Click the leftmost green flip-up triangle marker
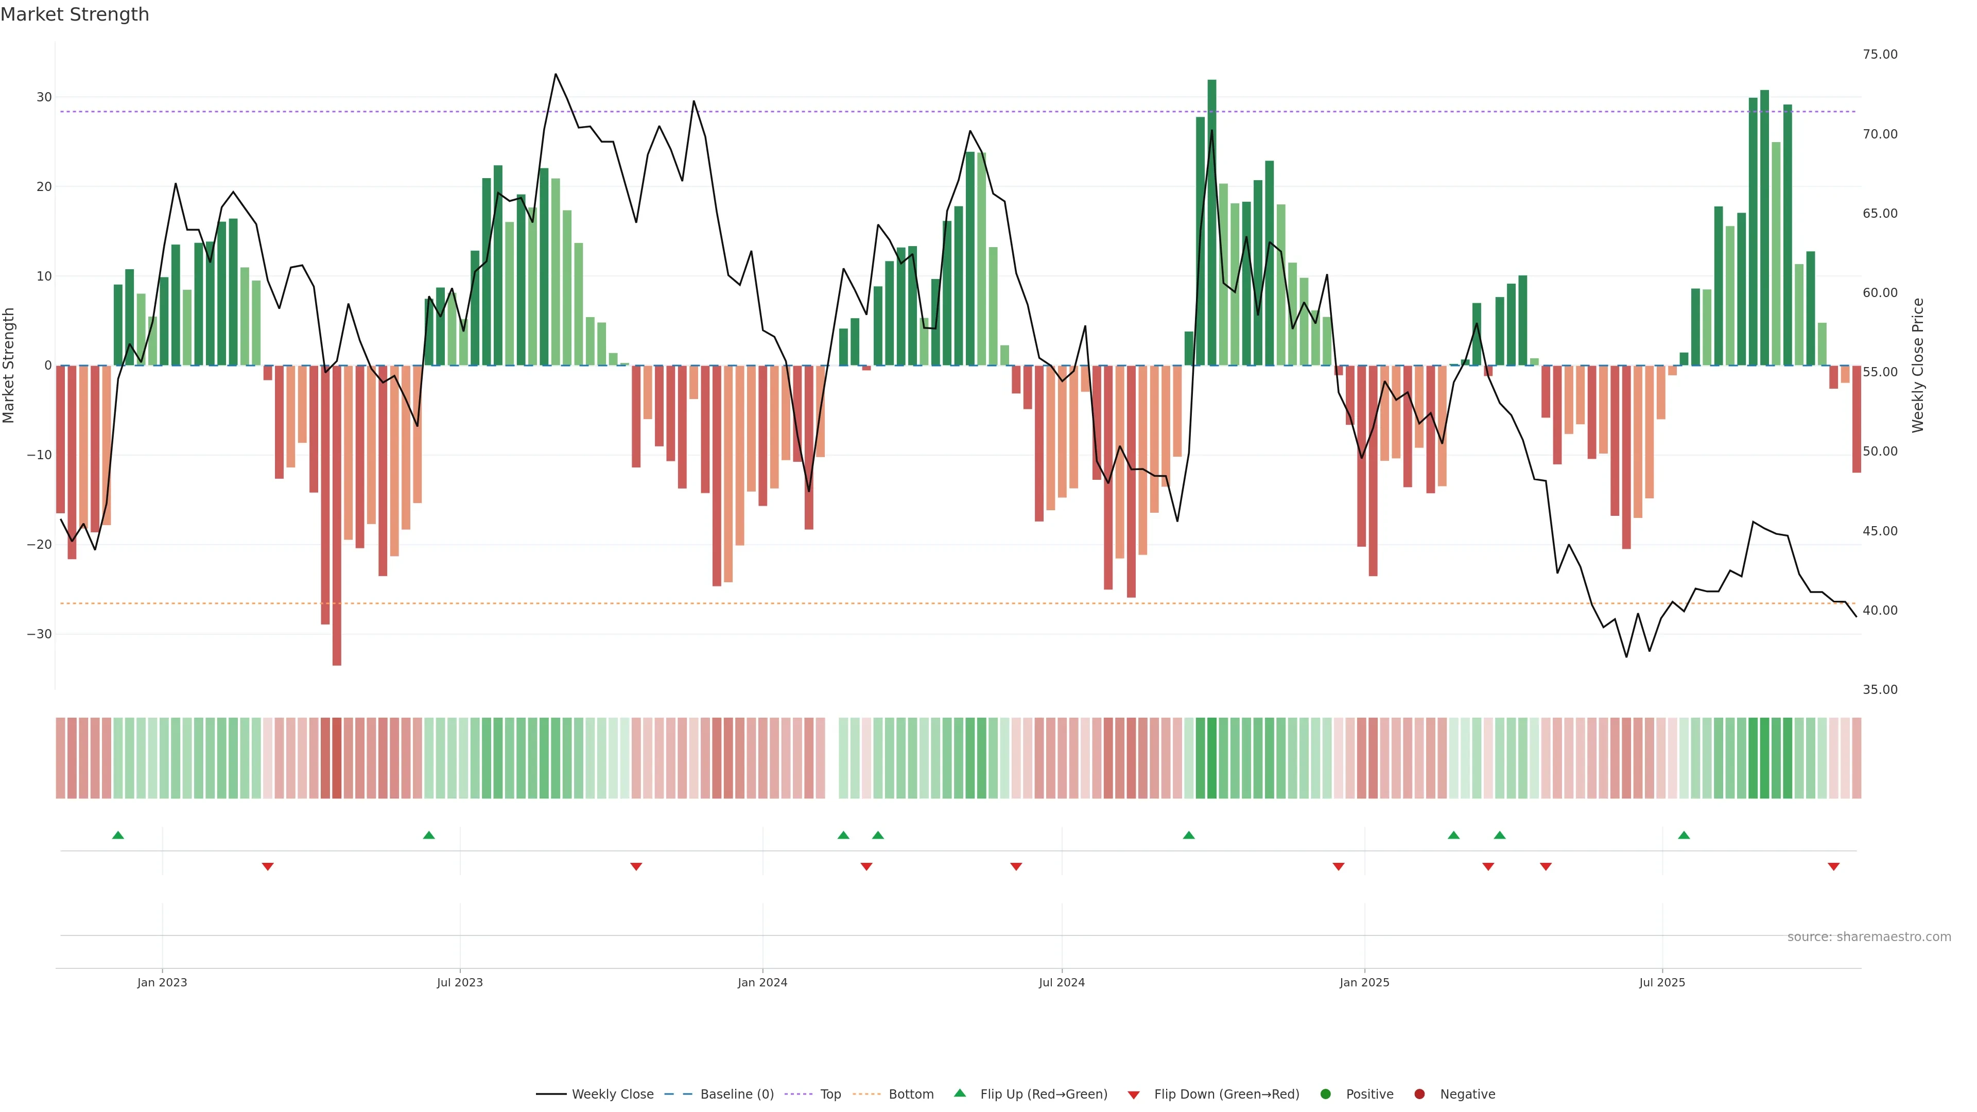The image size is (1977, 1112). pos(118,835)
